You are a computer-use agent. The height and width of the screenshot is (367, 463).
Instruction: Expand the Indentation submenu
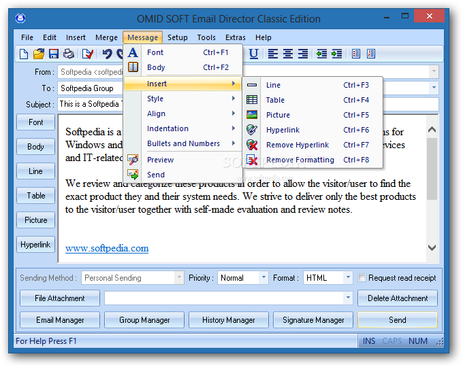pyautogui.click(x=184, y=128)
